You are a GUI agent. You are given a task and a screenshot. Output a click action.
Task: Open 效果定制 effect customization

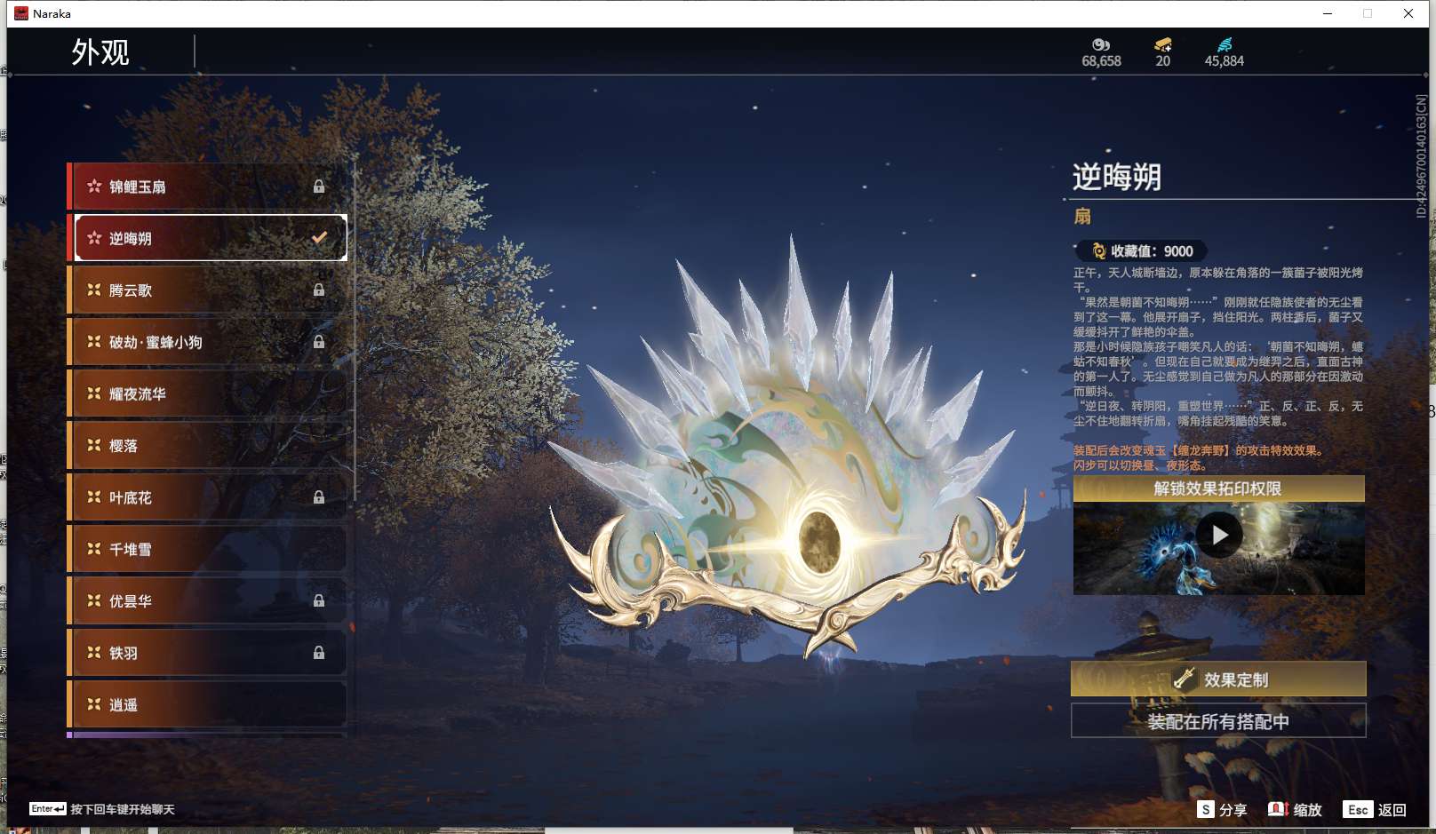click(1218, 679)
